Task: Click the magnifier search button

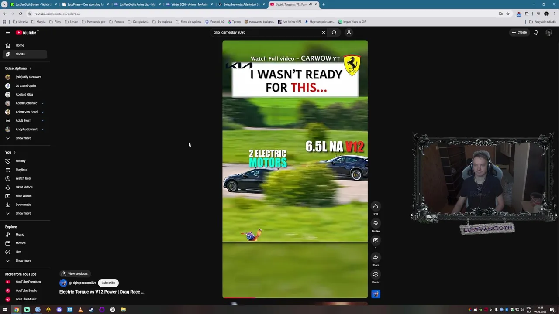Action: tap(334, 32)
